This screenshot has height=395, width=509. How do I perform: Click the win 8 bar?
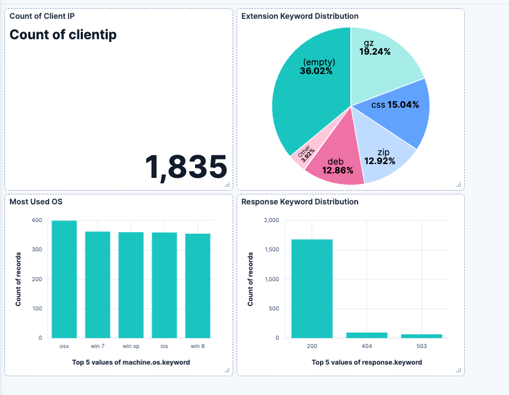click(198, 286)
